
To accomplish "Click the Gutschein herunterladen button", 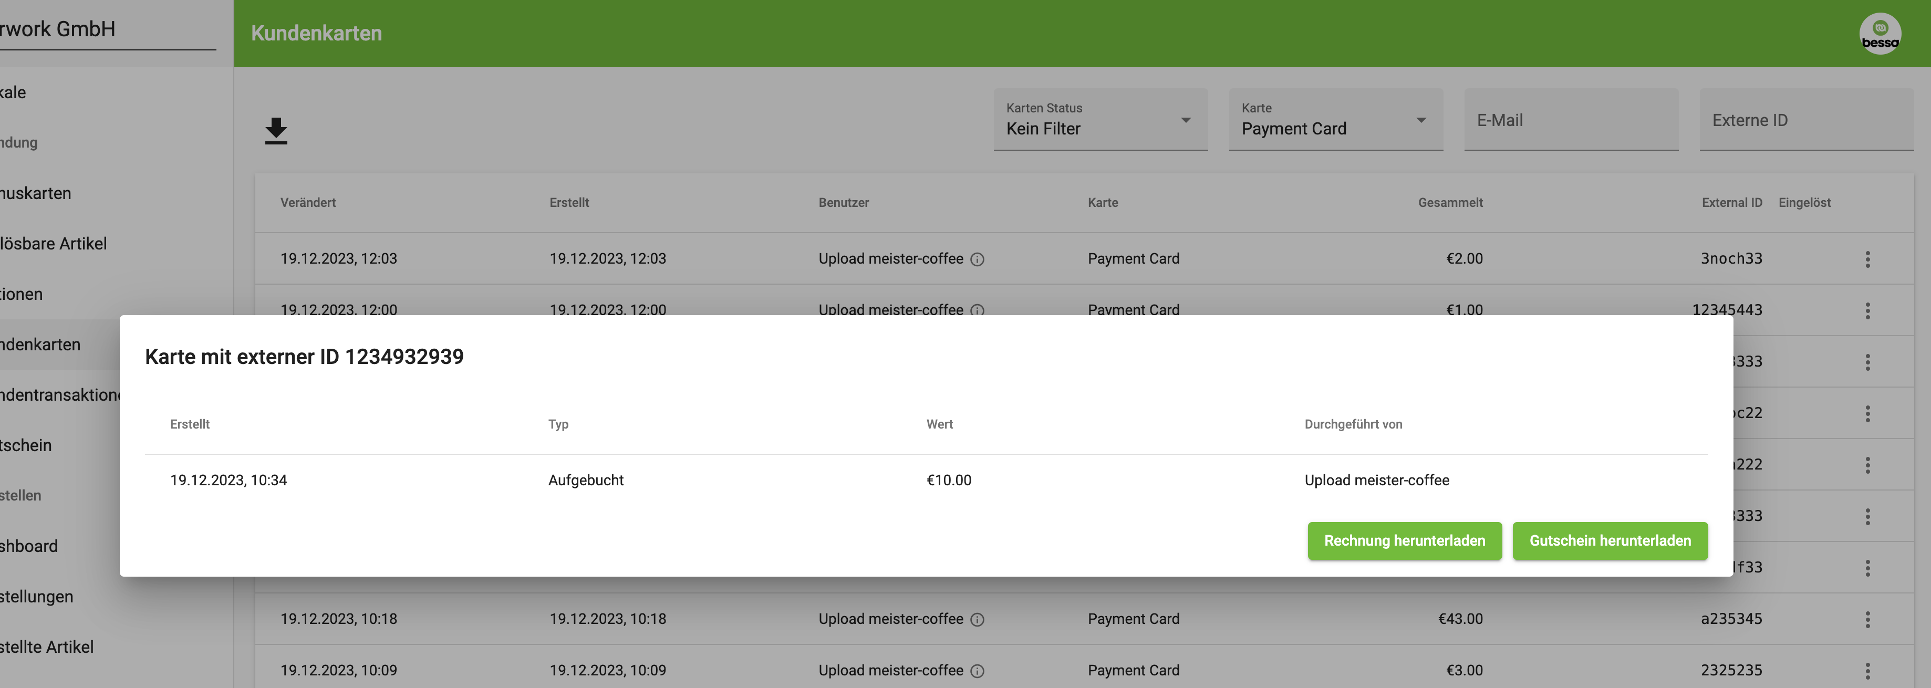I will pos(1610,541).
